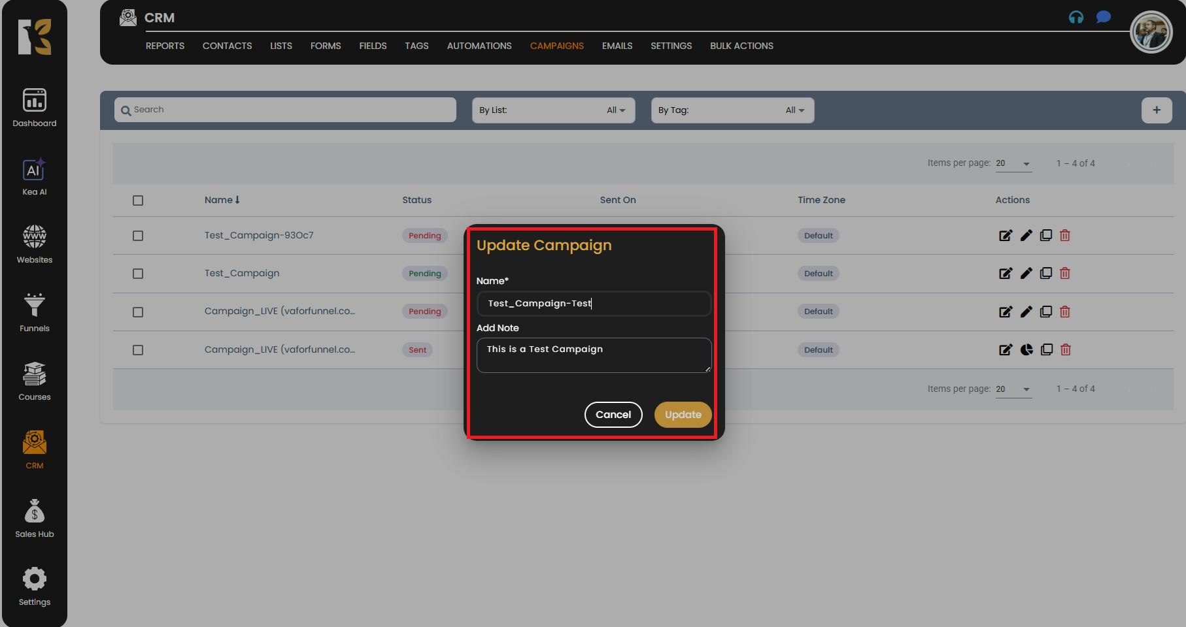1186x627 pixels.
Task: Click pencil icon for Test_Campaign-93Oc7
Action: click(1026, 236)
